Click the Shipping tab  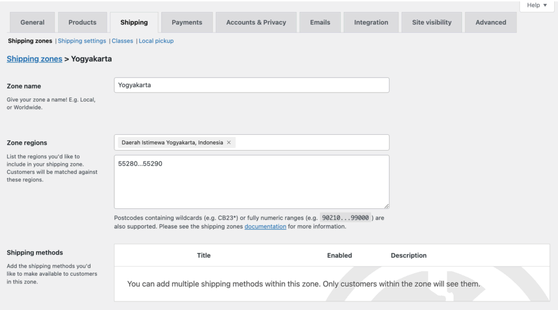point(134,22)
